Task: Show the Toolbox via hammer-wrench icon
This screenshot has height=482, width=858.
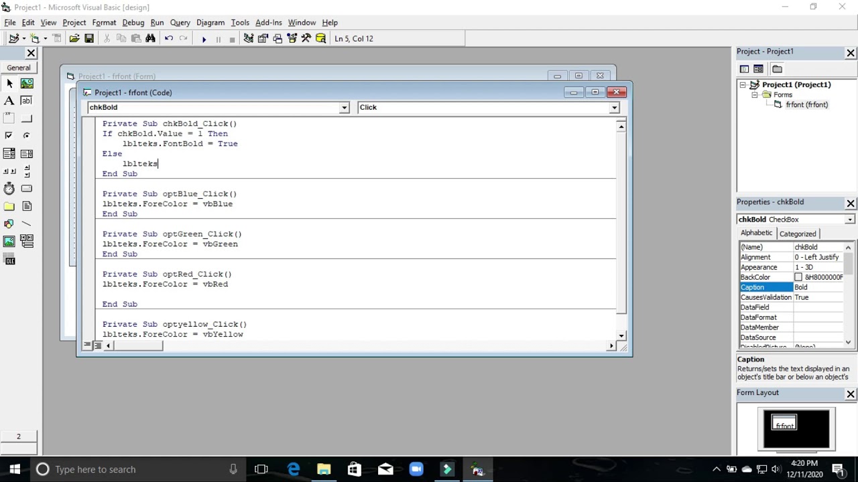Action: (x=306, y=39)
